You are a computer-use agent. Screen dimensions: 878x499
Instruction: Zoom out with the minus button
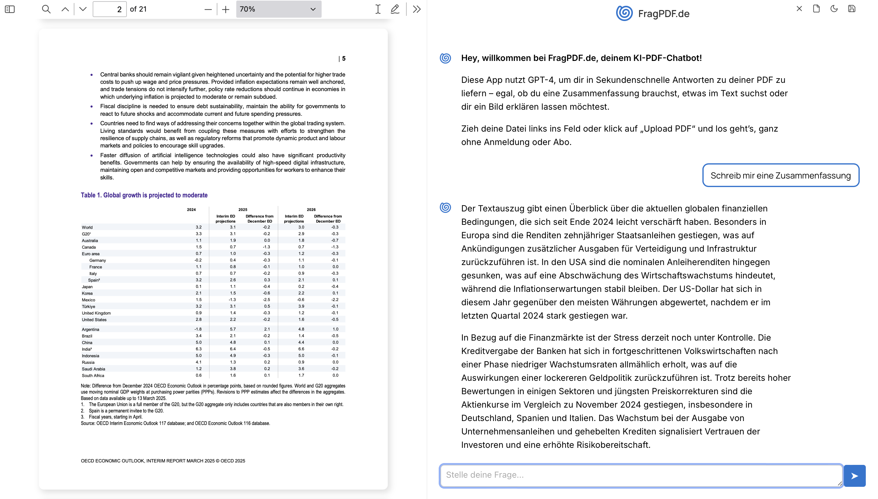208,9
